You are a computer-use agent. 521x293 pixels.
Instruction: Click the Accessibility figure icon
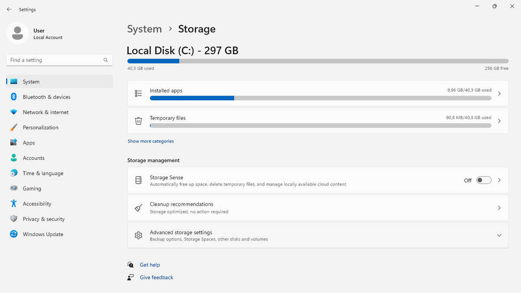[x=14, y=204]
